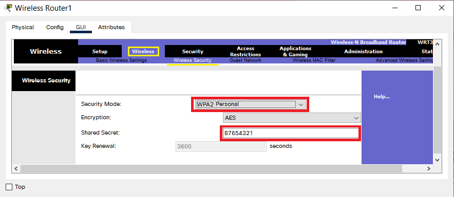Switch to the Config tab
Viewport: 454px width, 197px height.
55,28
